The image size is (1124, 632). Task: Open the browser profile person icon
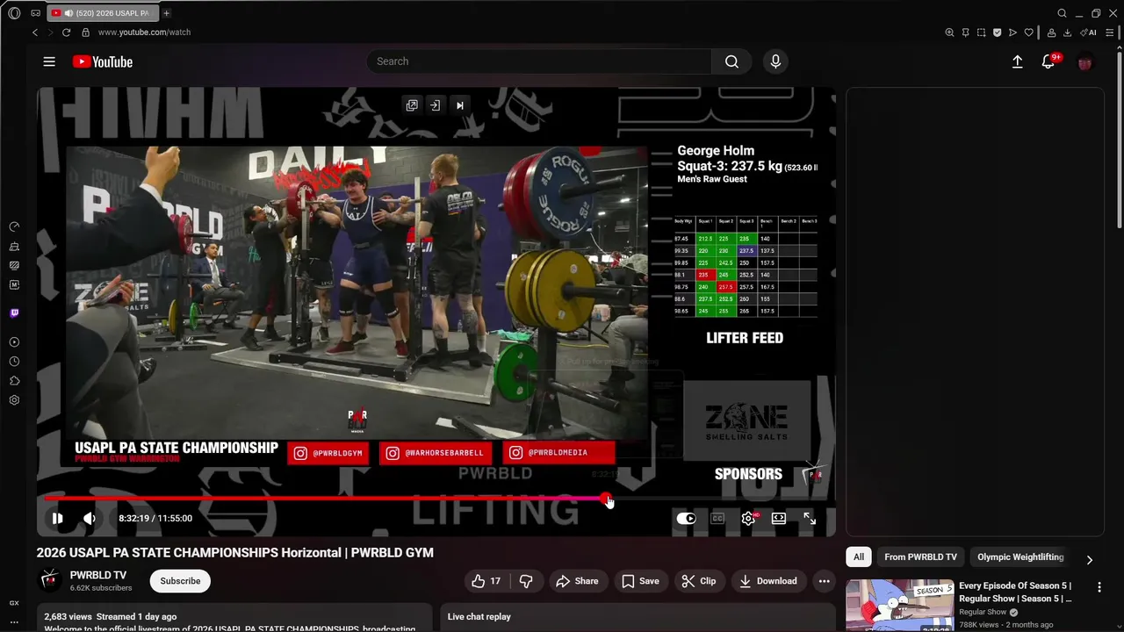pyautogui.click(x=1051, y=32)
